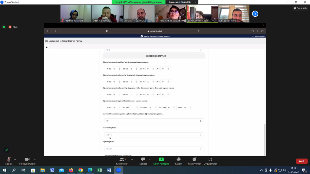Expand video options arrow beside Videoyu Durdur

[35, 159]
